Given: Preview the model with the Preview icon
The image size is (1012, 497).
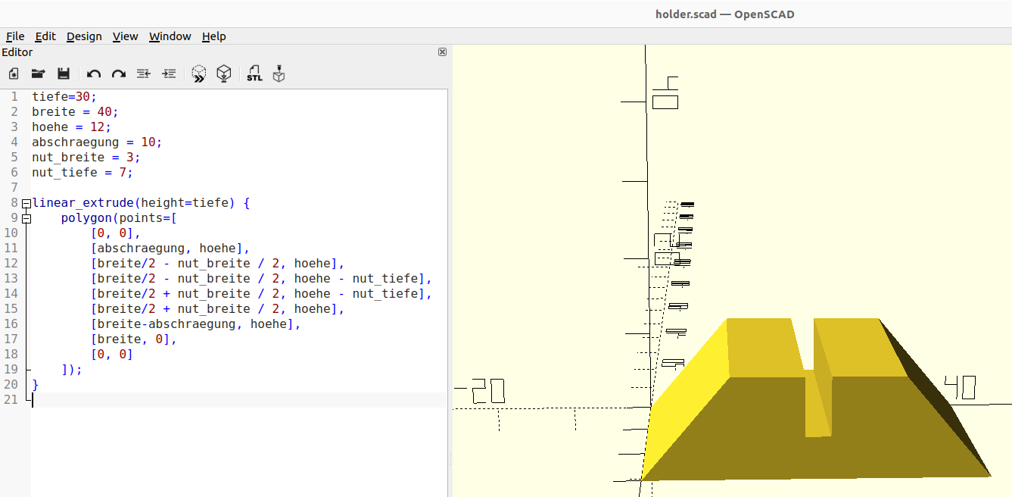Looking at the screenshot, I should pos(199,73).
